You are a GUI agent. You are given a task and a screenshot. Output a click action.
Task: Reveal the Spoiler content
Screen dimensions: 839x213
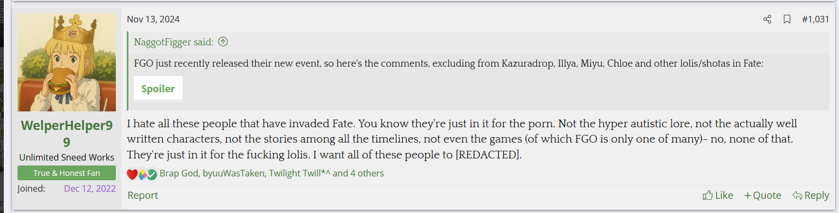click(x=158, y=88)
